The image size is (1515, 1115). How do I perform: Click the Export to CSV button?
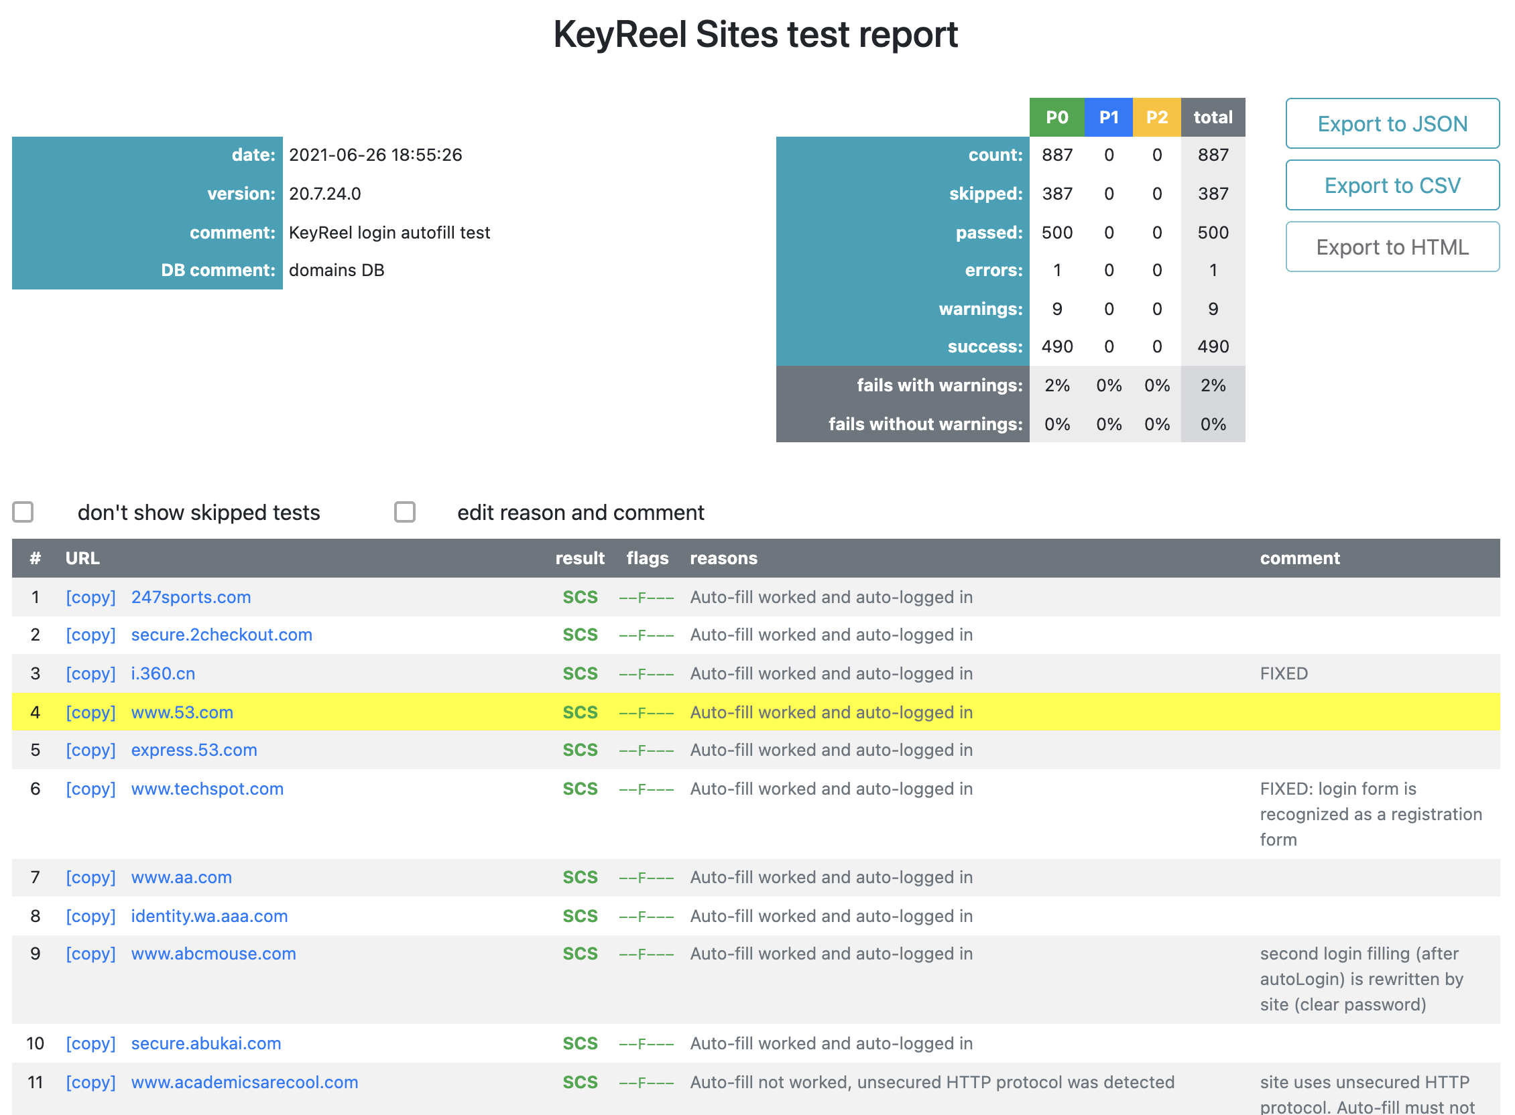click(x=1392, y=185)
